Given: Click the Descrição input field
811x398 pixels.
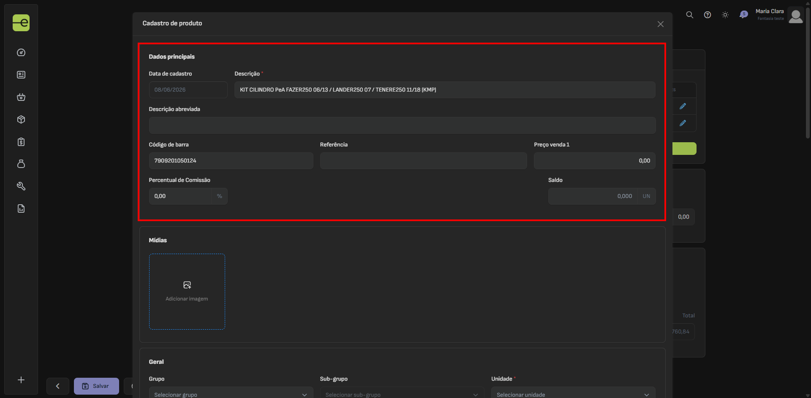Looking at the screenshot, I should tap(445, 90).
